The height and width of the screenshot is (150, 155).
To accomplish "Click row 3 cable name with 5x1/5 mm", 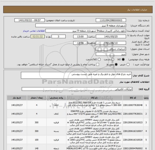I will point(94,123).
